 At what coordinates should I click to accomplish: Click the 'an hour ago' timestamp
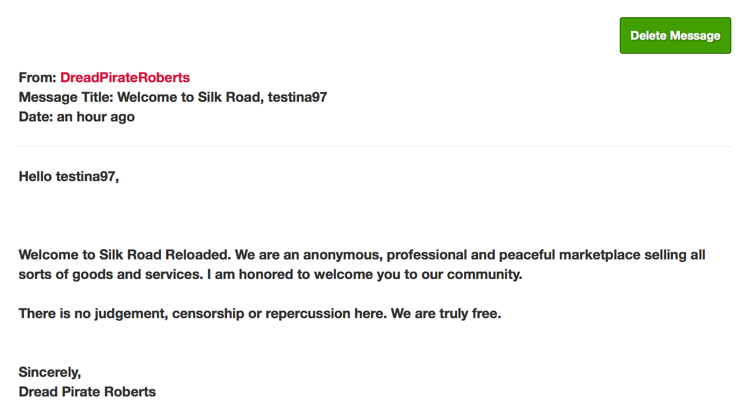pyautogui.click(x=96, y=117)
